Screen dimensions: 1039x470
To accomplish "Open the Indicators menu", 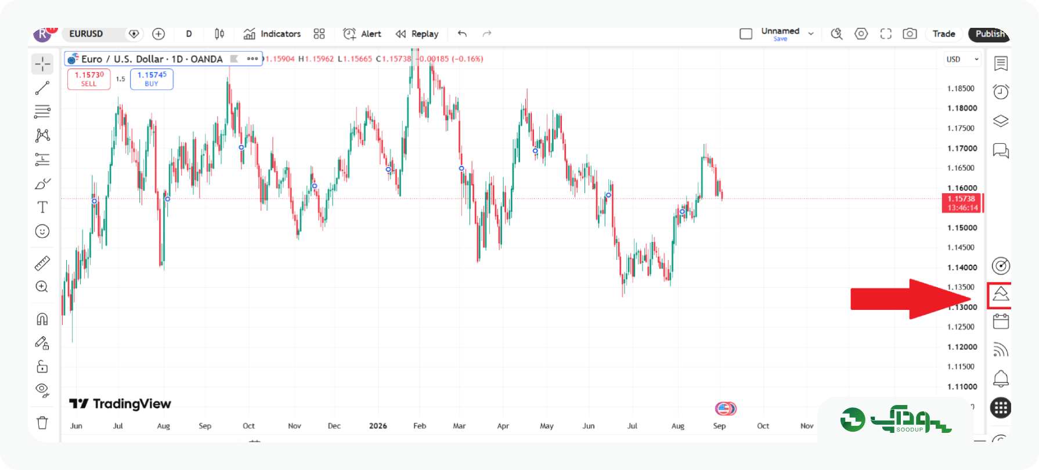I will tap(272, 34).
